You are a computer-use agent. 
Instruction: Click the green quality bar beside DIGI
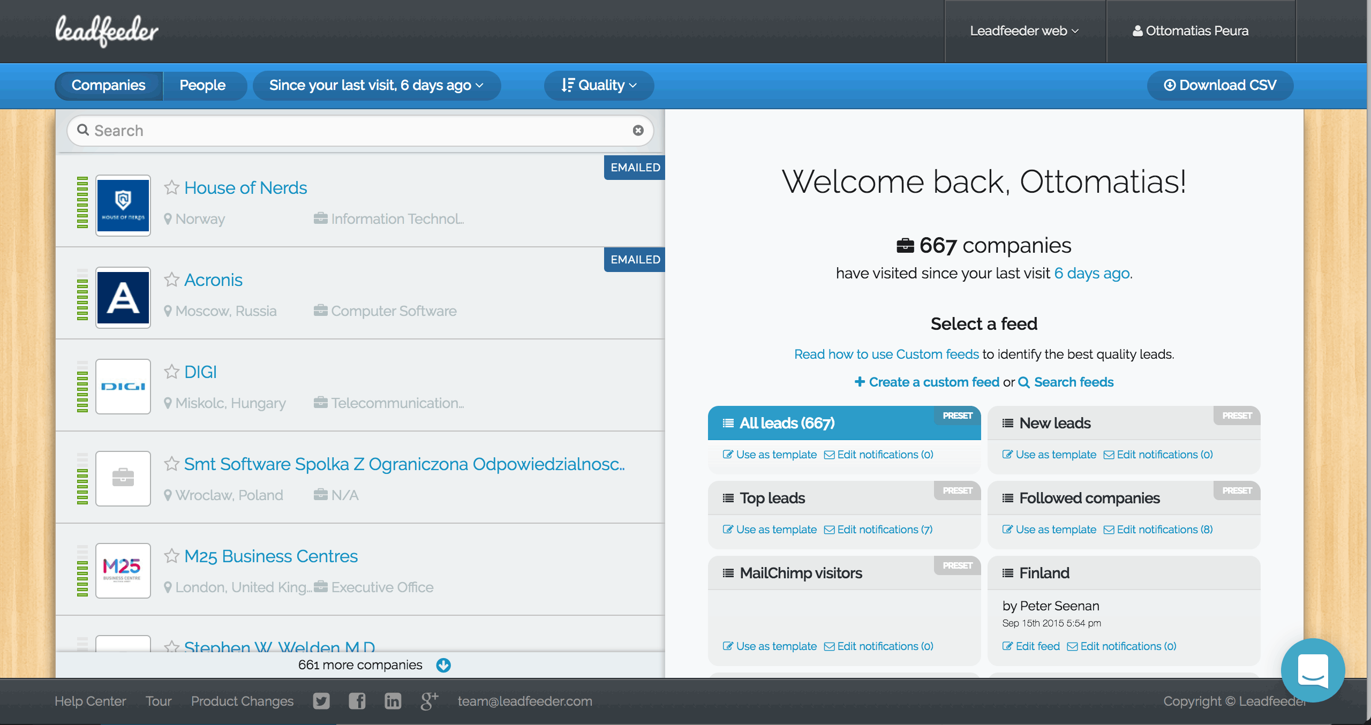point(82,387)
